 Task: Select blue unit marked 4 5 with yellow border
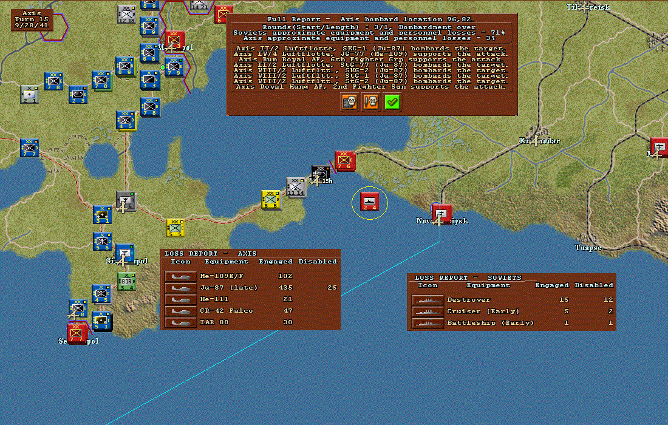126,120
